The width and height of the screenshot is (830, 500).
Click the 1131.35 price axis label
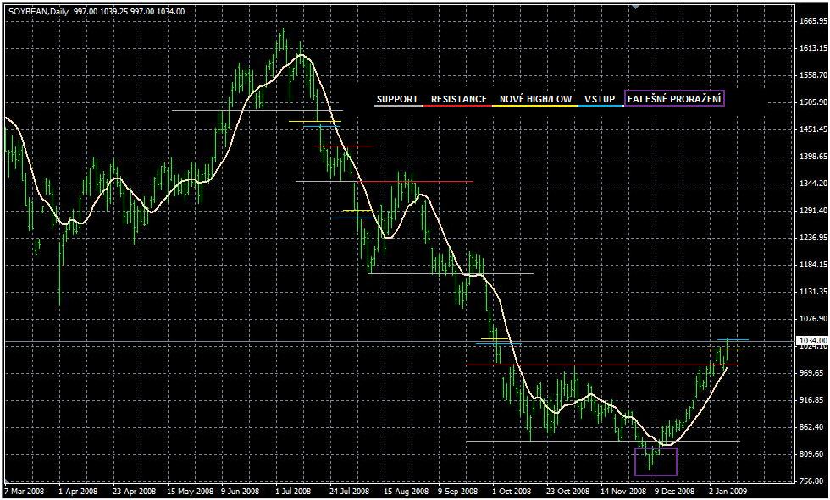(x=815, y=292)
